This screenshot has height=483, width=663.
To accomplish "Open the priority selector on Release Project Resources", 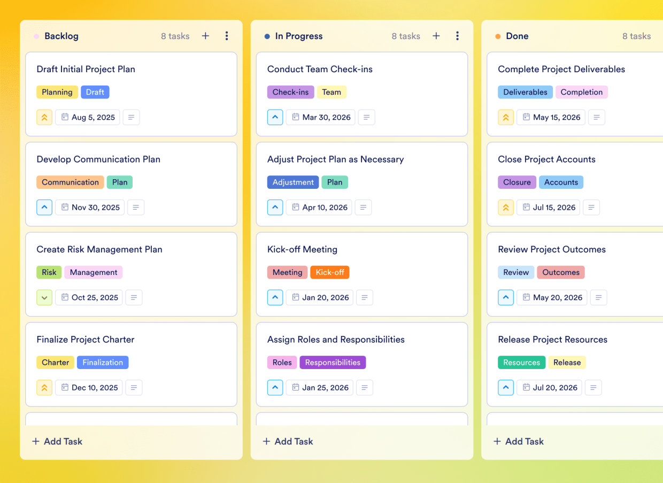I will (506, 387).
